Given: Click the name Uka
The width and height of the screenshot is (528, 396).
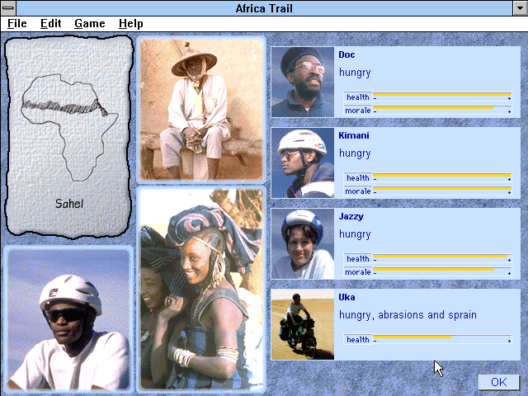Looking at the screenshot, I should click(x=346, y=297).
